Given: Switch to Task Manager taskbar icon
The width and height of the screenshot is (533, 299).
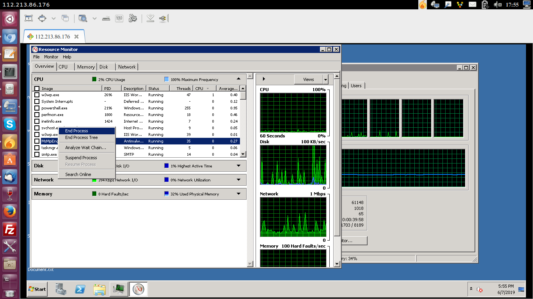Looking at the screenshot, I should 119,289.
